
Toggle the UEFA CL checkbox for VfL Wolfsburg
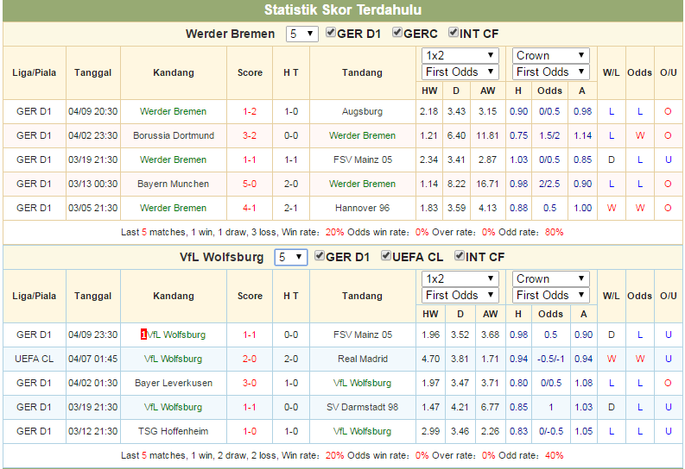coord(386,256)
